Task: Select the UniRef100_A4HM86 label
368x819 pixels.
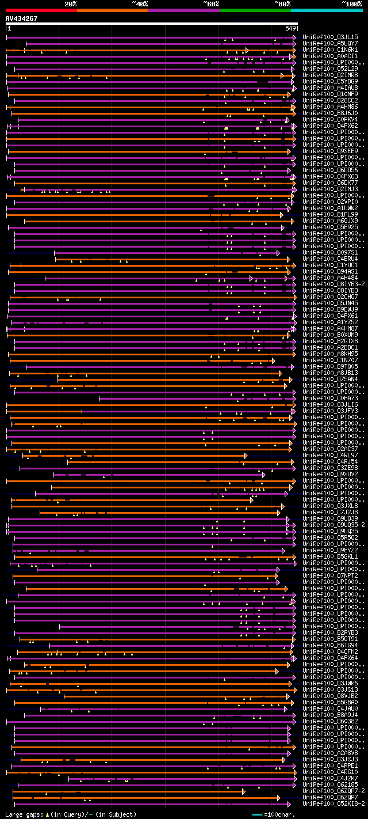Action: pyautogui.click(x=330, y=107)
